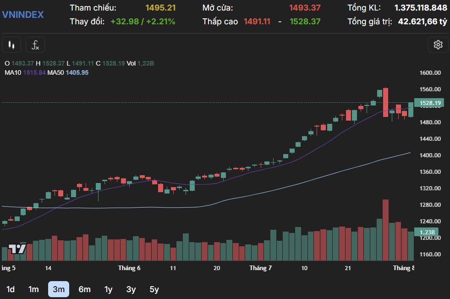The height and width of the screenshot is (299, 450).
Task: Open the fx indicators menu
Action: [35, 45]
